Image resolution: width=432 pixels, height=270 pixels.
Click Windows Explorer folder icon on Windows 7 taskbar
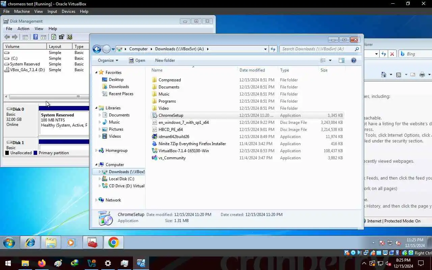51,242
